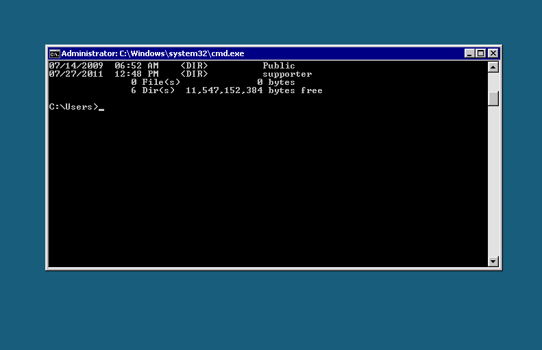Click the title text Administrator: C:\Windows\system32\cmd.exe
Image resolution: width=542 pixels, height=350 pixels.
[153, 53]
